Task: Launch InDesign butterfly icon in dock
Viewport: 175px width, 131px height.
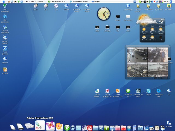Action: (50, 126)
